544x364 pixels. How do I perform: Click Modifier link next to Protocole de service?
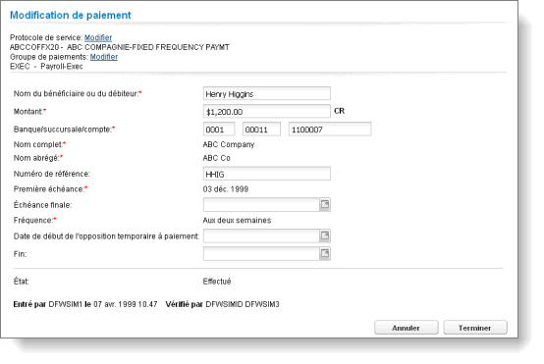click(98, 37)
